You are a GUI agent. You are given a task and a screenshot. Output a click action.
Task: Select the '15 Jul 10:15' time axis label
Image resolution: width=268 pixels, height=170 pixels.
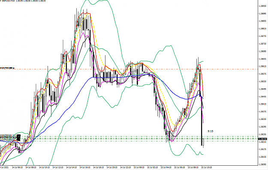point(207,167)
